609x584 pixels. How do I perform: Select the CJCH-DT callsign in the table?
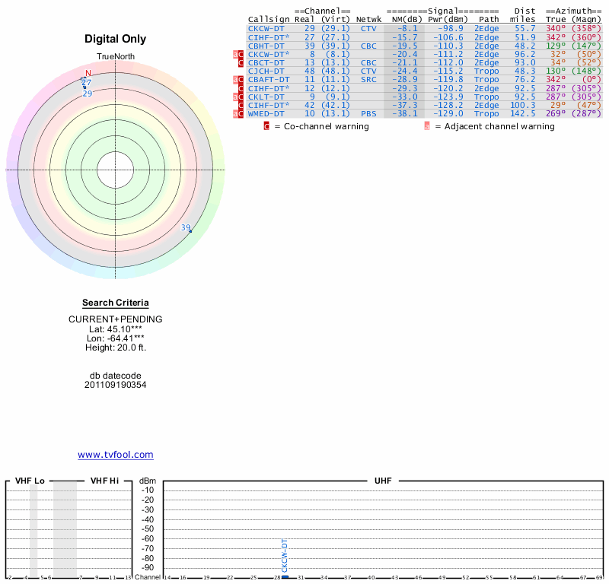[x=266, y=71]
